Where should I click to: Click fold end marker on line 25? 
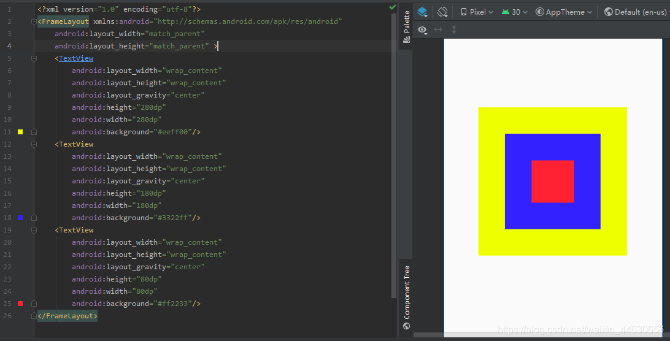(34, 304)
